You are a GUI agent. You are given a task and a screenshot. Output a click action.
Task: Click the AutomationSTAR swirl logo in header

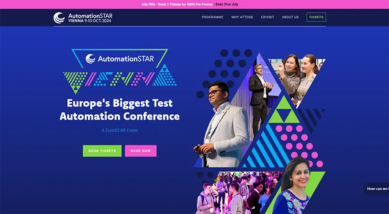tap(59, 18)
